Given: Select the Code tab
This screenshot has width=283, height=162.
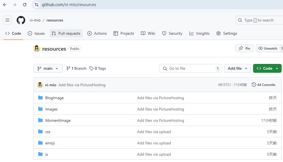Looking at the screenshot, I should (x=13, y=33).
